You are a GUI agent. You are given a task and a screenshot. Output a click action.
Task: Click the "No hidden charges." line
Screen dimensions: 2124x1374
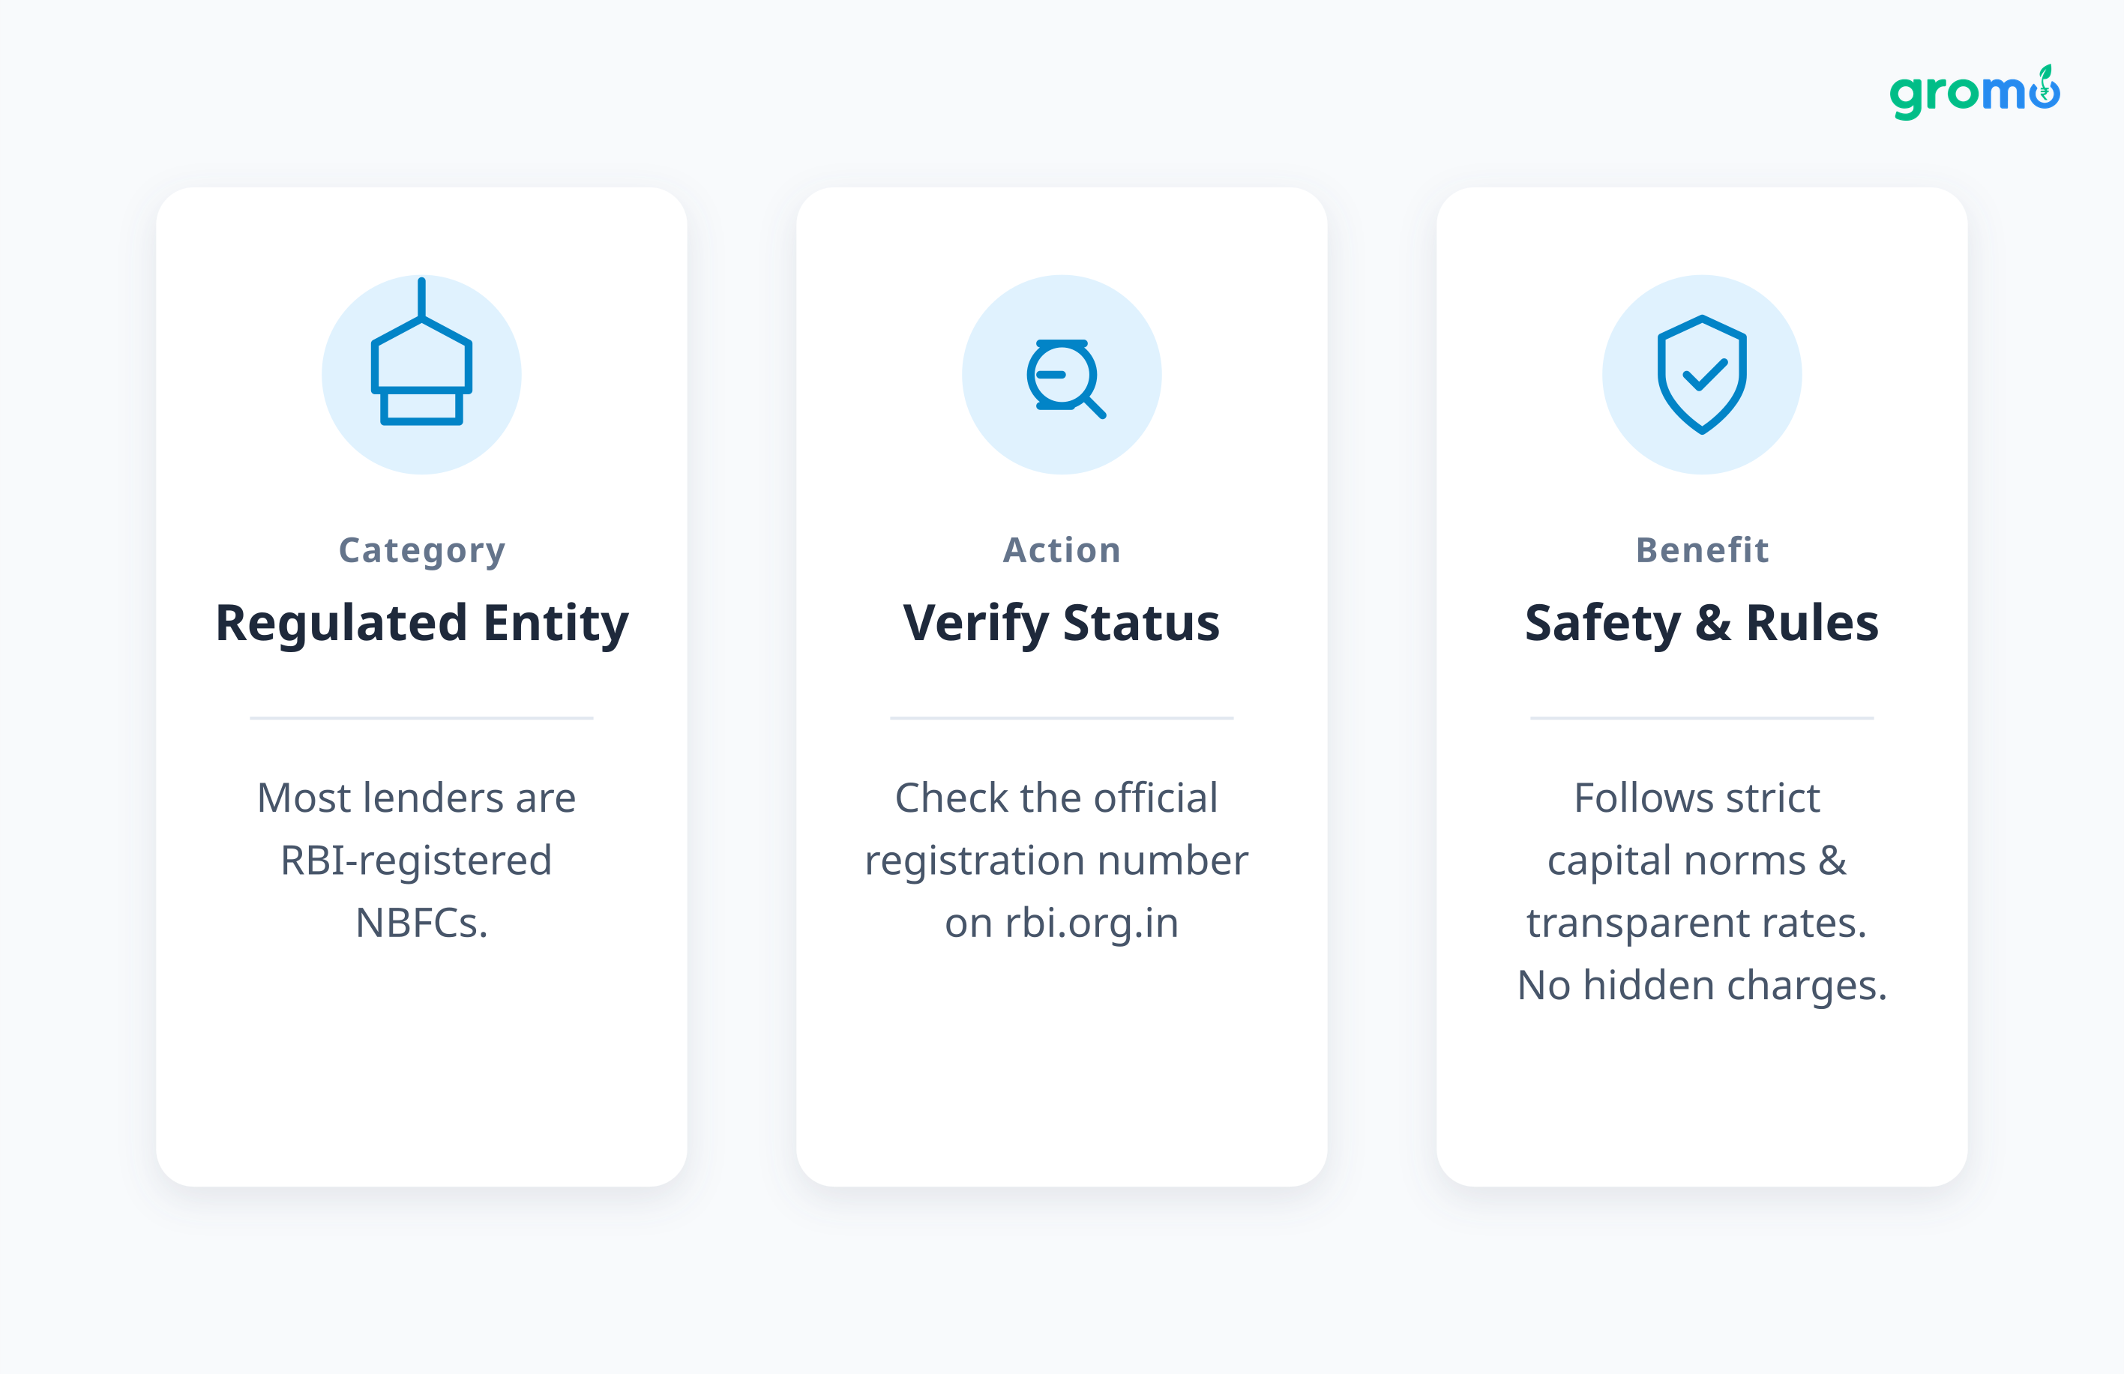tap(1701, 985)
